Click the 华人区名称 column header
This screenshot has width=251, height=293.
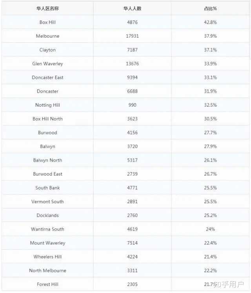point(47,8)
